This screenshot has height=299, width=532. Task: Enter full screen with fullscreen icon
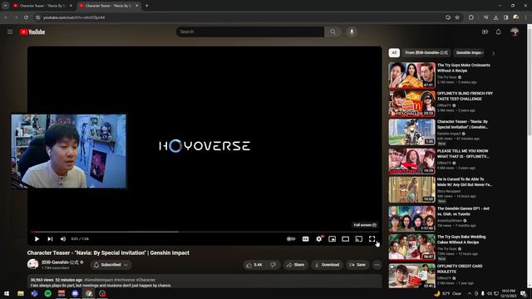click(x=372, y=239)
